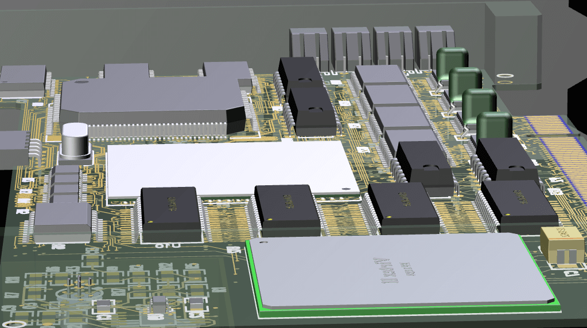This screenshot has width=587, height=328.
Task: Select the top gray chip in the stacked column
Action: [380, 75]
